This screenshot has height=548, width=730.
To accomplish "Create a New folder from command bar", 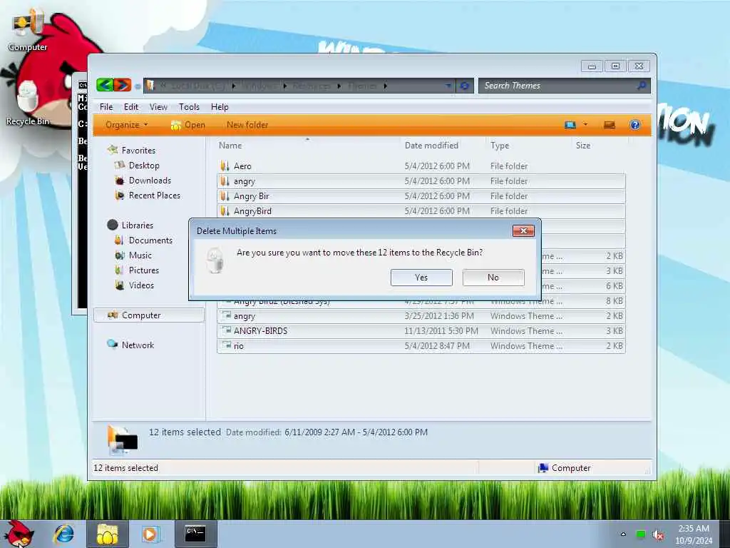I will pos(247,125).
